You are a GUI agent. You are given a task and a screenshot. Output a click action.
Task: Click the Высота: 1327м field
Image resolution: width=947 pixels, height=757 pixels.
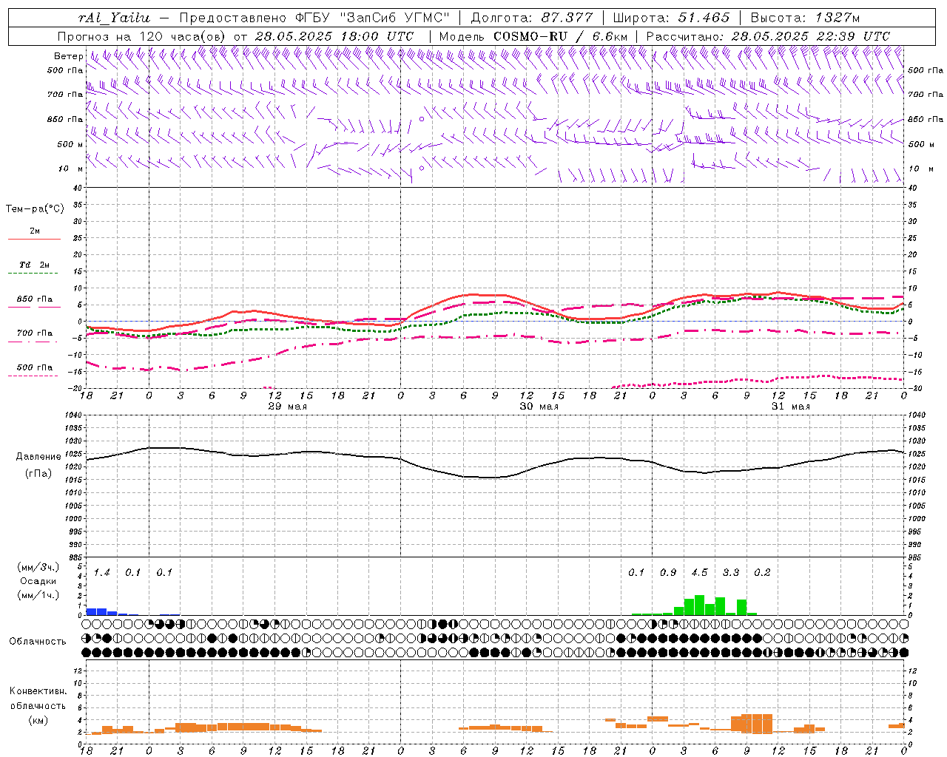tap(805, 18)
